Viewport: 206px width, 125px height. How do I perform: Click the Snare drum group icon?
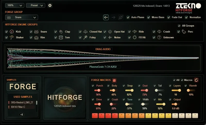click(x=36, y=32)
